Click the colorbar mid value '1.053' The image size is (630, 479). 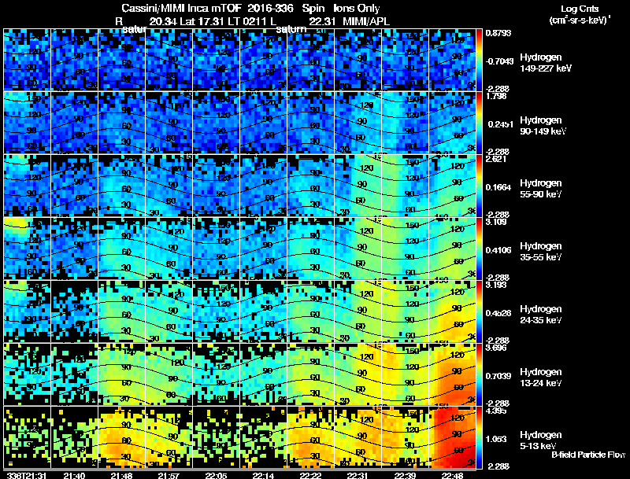496,440
